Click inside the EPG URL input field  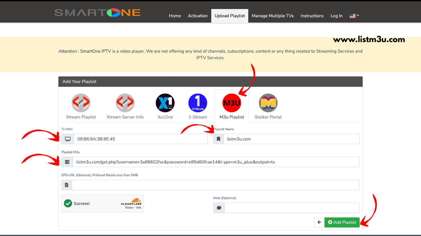[x=216, y=185]
